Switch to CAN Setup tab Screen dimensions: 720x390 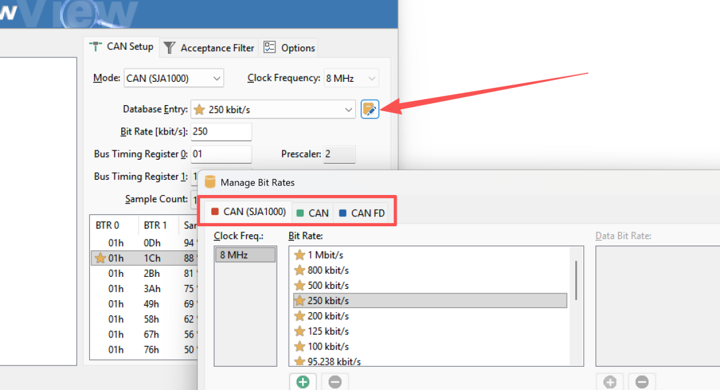(x=122, y=47)
